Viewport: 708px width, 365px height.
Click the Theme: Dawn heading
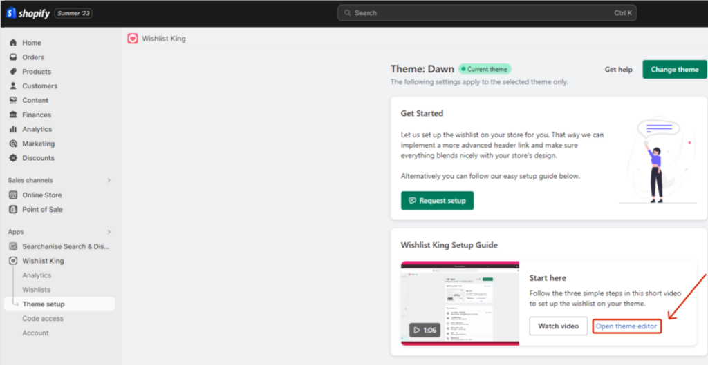pos(422,69)
